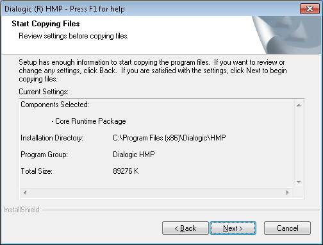The width and height of the screenshot is (323, 245).
Task: Cancel the Dialogic HMP installation
Action: (287, 228)
